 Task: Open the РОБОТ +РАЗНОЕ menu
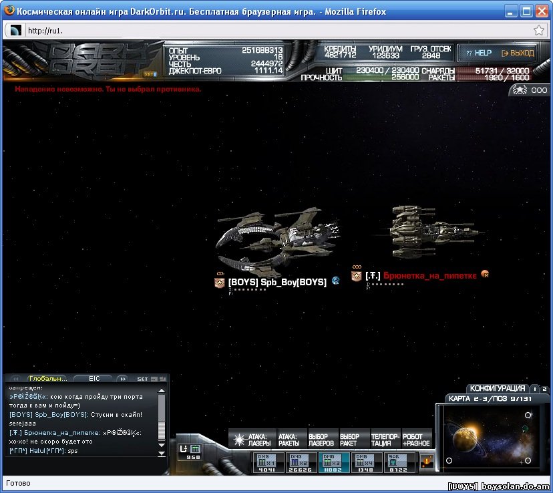pyautogui.click(x=416, y=440)
